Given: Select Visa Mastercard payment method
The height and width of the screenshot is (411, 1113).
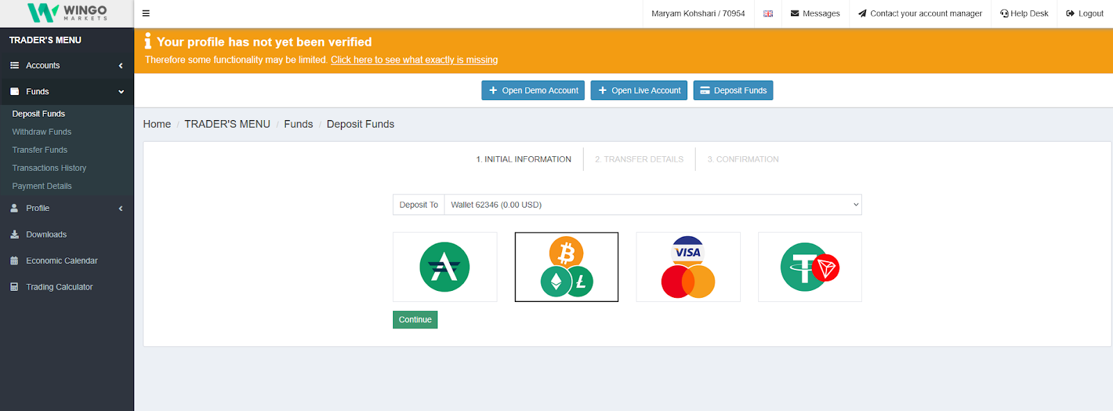Looking at the screenshot, I should pos(688,267).
